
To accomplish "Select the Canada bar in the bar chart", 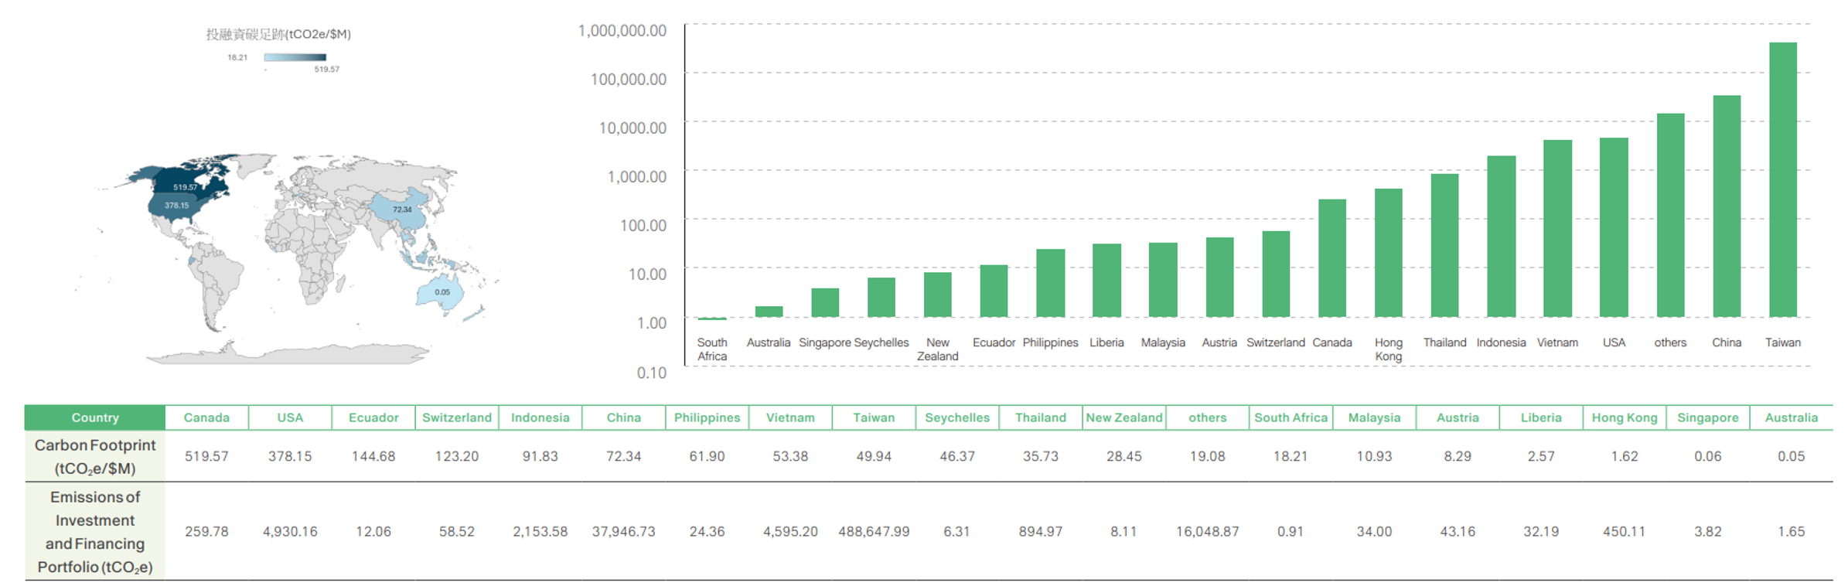I will coord(1331,258).
